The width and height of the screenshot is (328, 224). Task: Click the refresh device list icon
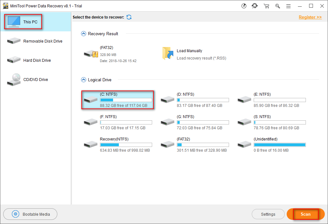(x=129, y=17)
